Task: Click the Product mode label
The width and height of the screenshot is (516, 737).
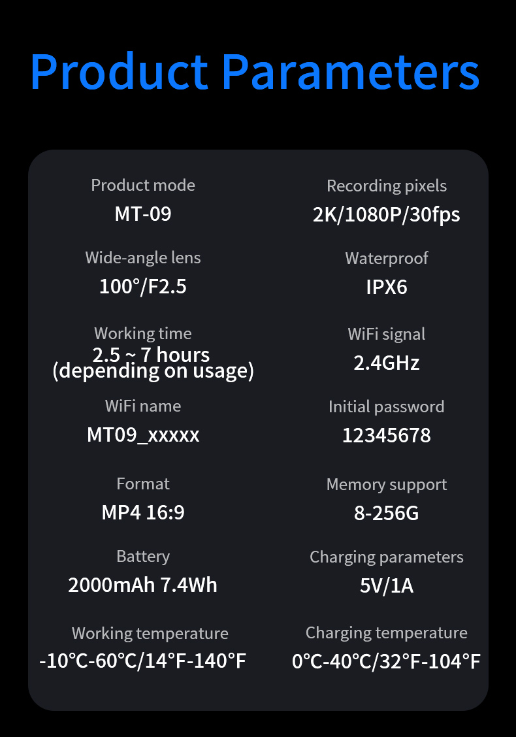Action: click(143, 186)
